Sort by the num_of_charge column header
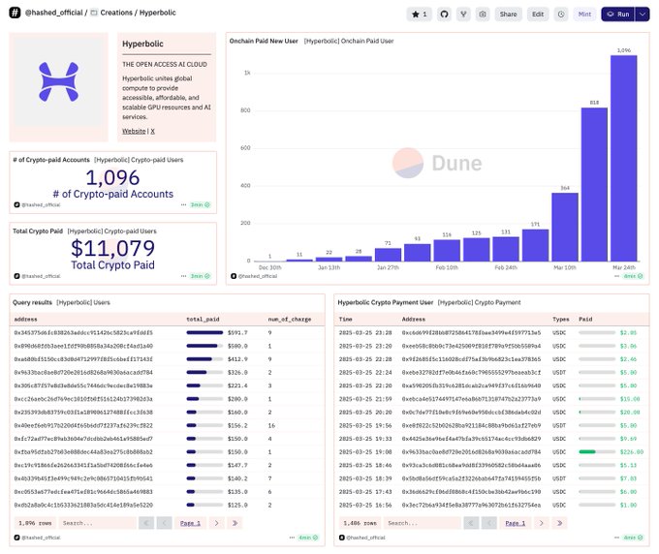659x554 pixels. (290, 320)
